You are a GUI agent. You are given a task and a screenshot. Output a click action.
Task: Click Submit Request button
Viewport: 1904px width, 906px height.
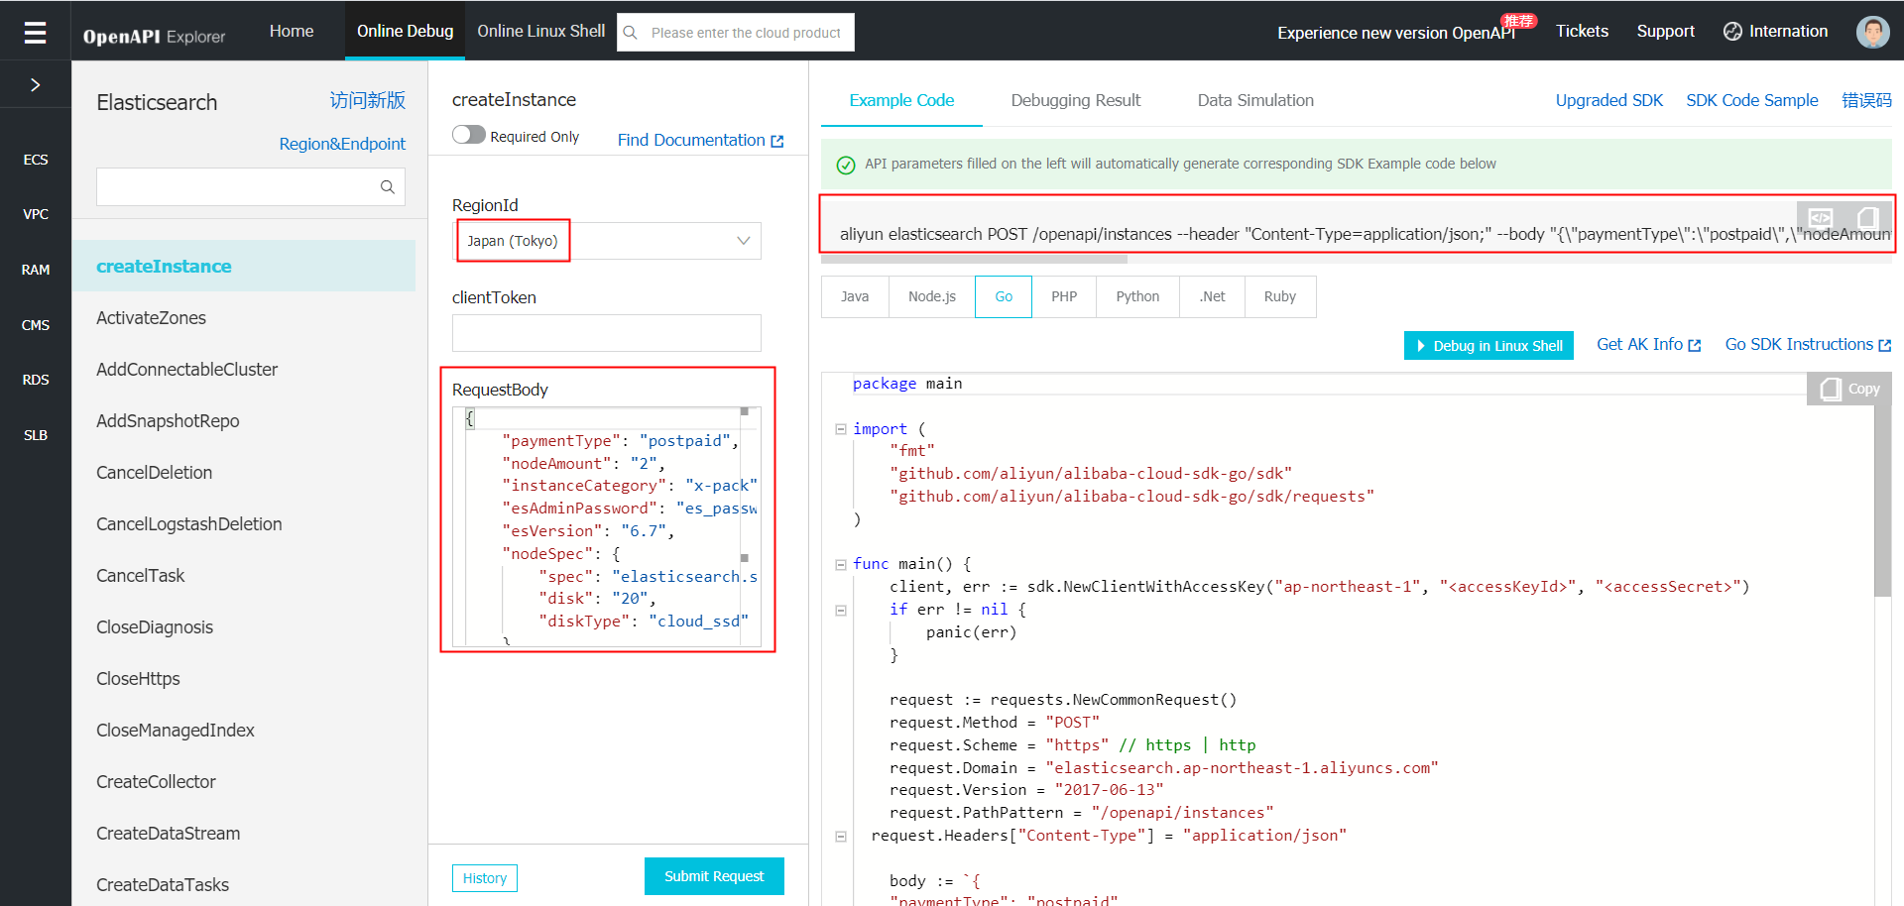click(714, 876)
